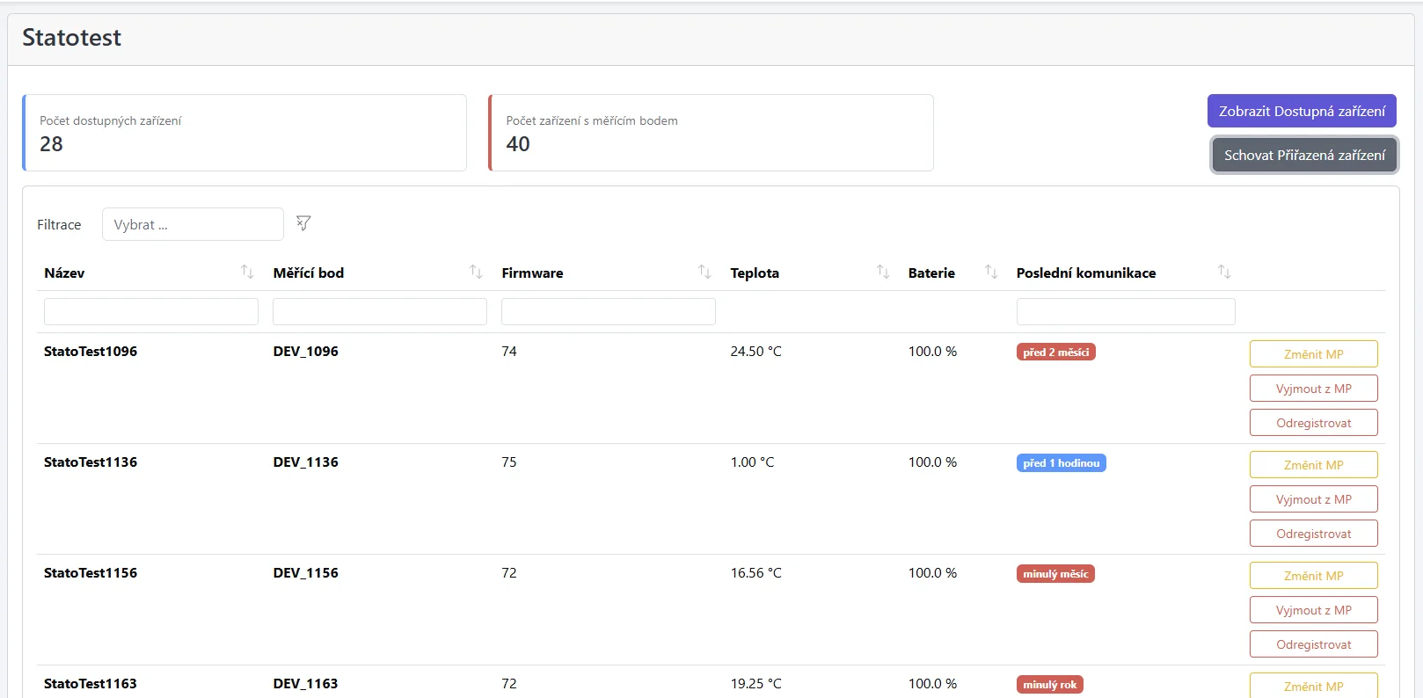
Task: Focus the Název column filter field
Action: click(x=151, y=311)
